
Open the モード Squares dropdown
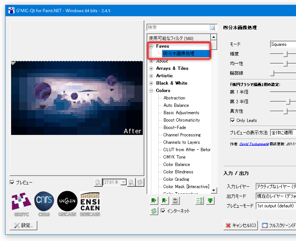coord(283,44)
